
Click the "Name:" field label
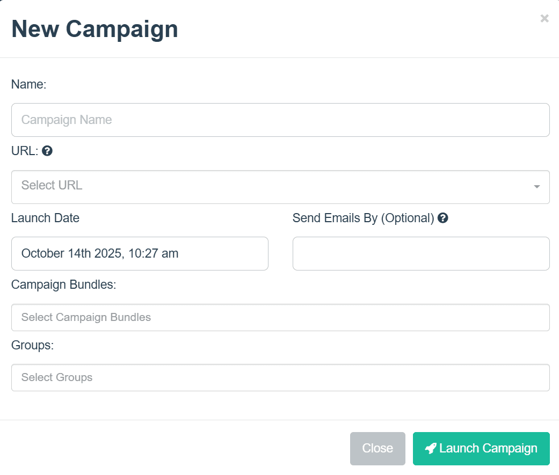(29, 84)
